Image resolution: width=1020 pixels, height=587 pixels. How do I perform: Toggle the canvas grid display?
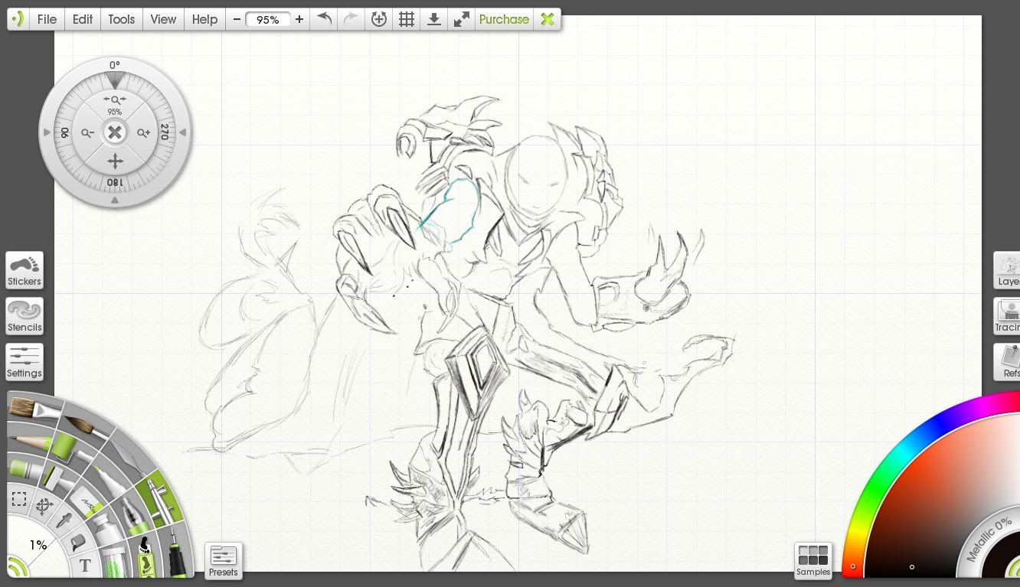click(x=407, y=19)
